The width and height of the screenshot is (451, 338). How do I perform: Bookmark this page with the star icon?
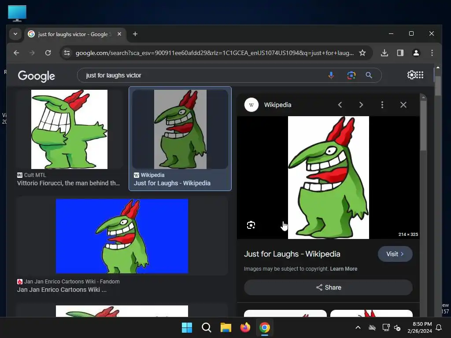coord(362,53)
